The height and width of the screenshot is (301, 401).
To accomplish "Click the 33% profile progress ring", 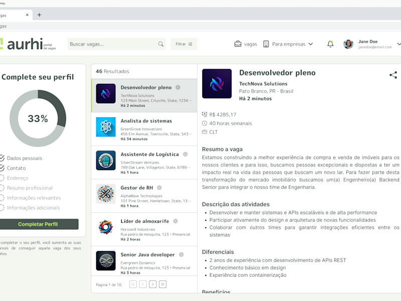I will (38, 118).
